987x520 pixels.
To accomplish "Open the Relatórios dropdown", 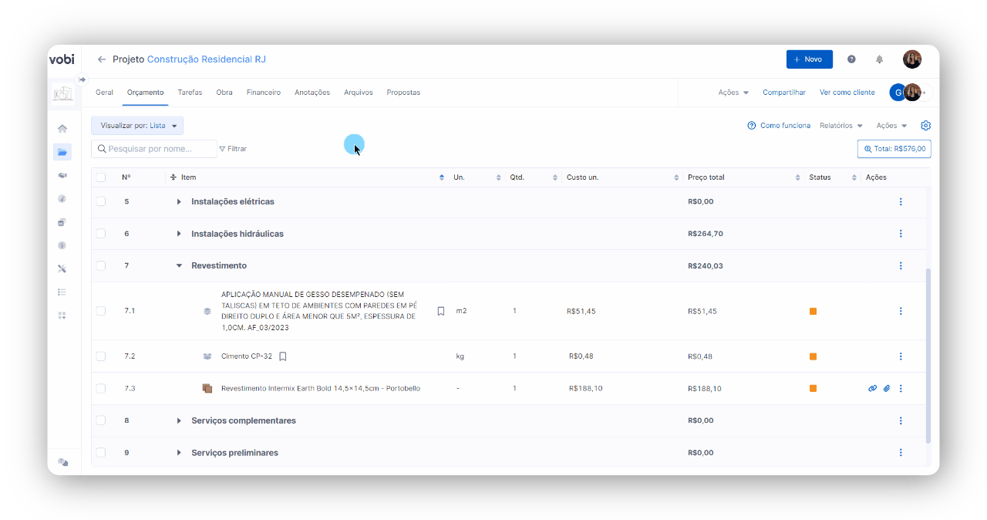I will click(x=841, y=126).
